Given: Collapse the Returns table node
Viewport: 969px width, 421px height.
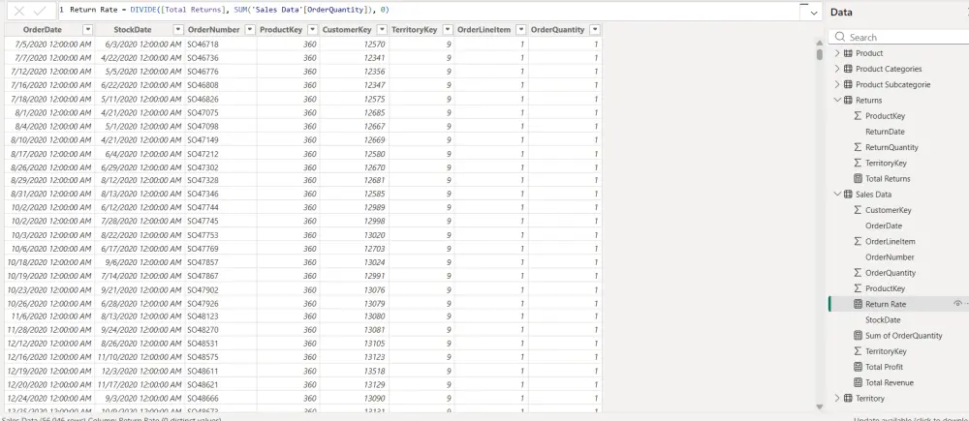Looking at the screenshot, I should click(x=837, y=100).
